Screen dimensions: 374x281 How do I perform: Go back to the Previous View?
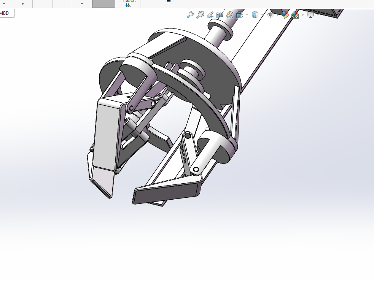tap(210, 15)
